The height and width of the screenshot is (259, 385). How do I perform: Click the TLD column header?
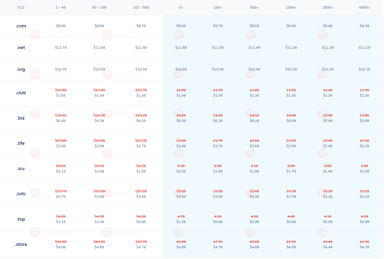[x=21, y=7]
